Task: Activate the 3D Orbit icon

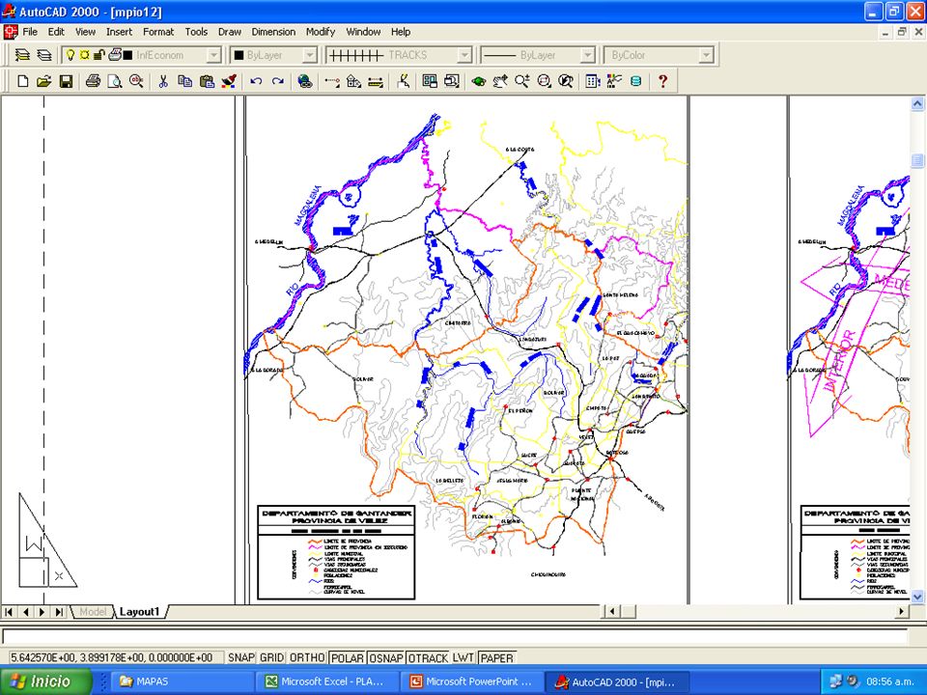Action: tap(479, 81)
